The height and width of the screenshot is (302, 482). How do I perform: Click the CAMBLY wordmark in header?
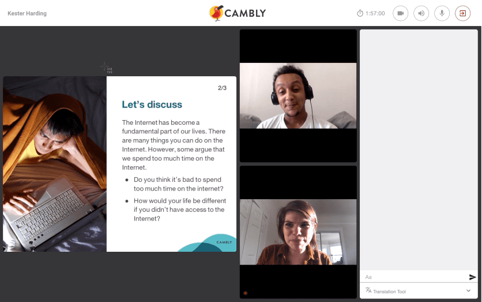(x=245, y=13)
